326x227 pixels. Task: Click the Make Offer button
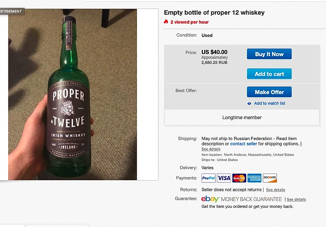269,92
